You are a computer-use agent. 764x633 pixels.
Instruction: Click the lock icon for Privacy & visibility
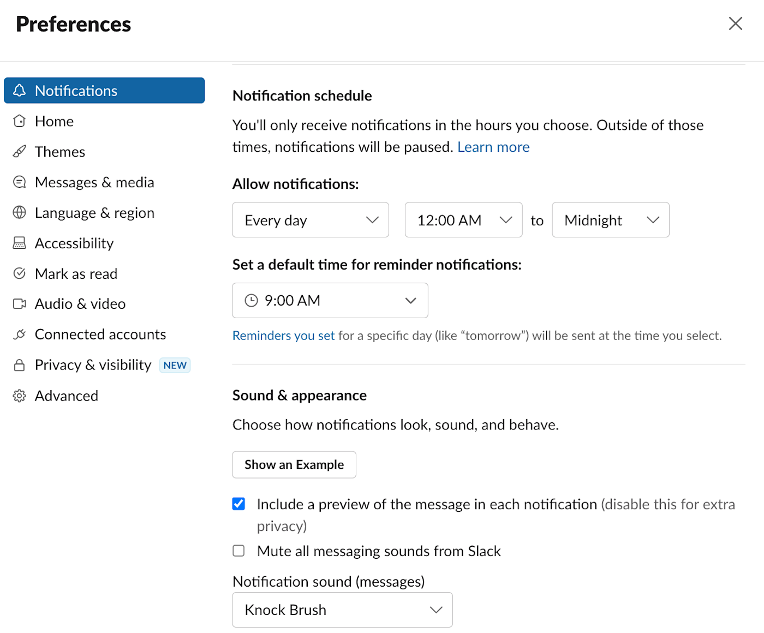(x=20, y=365)
